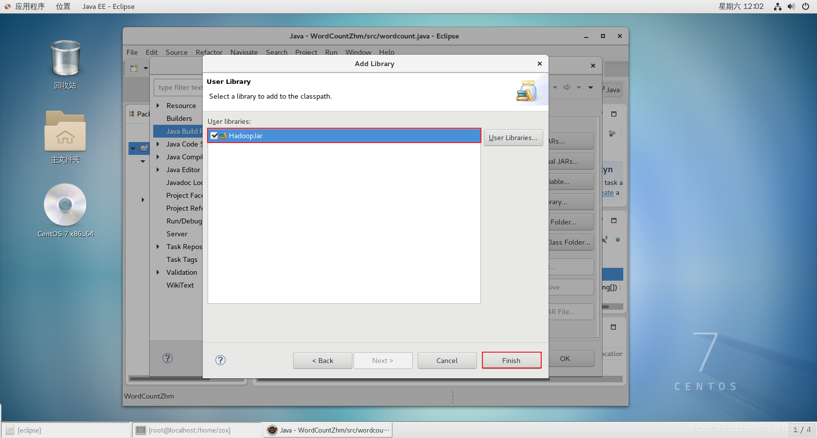Image resolution: width=817 pixels, height=438 pixels.
Task: Click the type filter text field
Action: coord(179,87)
